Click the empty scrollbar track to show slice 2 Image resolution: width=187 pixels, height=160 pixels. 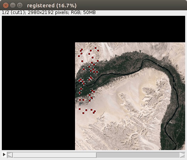click(138, 155)
